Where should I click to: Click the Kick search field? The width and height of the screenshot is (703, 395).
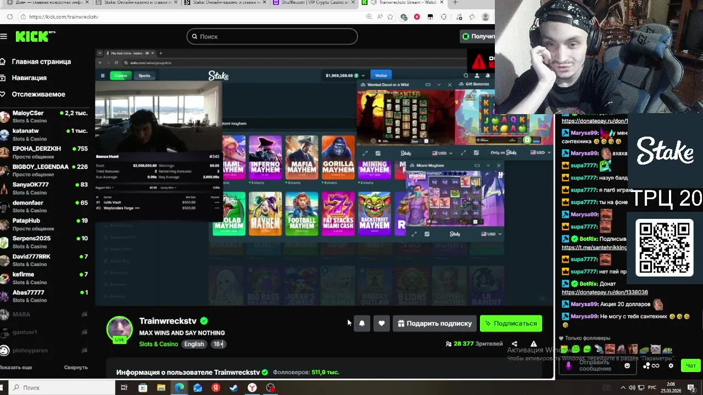(272, 36)
